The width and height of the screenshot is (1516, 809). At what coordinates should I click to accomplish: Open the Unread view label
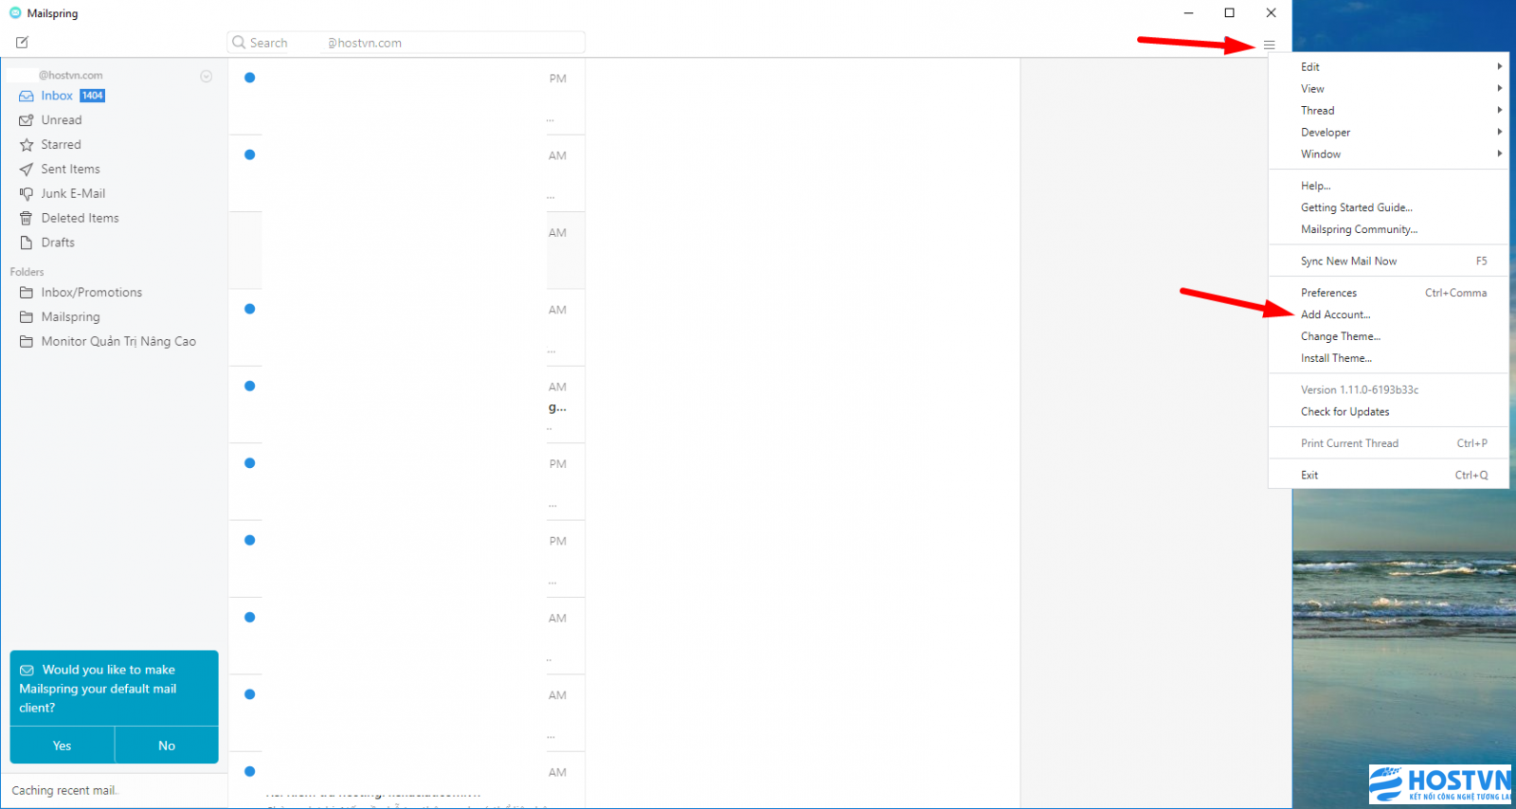click(62, 120)
